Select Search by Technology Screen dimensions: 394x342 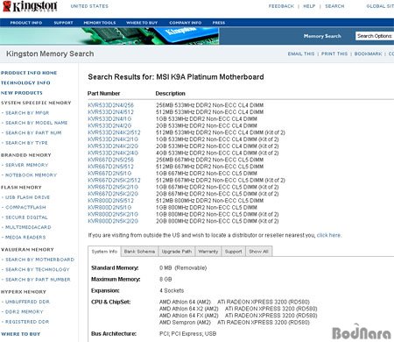click(38, 269)
